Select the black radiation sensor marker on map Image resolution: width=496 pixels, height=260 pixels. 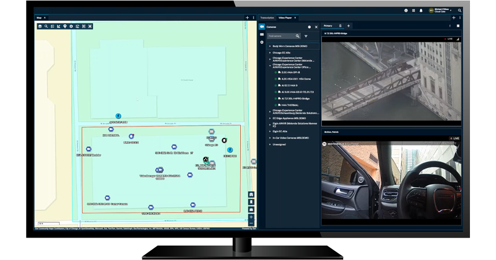pyautogui.click(x=205, y=159)
